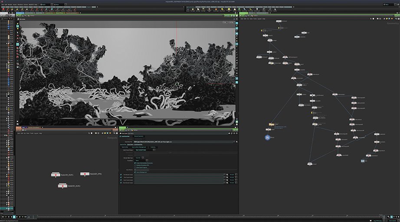Select the Redshift_ROP1 node

point(56,175)
